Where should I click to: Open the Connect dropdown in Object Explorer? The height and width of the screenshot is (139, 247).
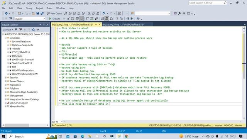8,30
